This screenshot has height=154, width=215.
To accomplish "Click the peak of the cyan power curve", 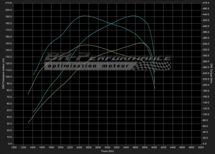I will 134,16.
